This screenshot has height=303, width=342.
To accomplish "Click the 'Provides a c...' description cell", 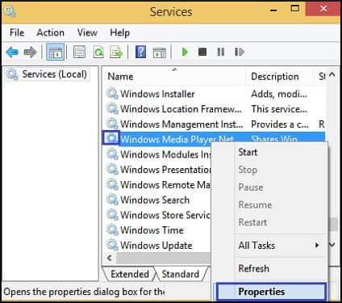I will pos(280,124).
